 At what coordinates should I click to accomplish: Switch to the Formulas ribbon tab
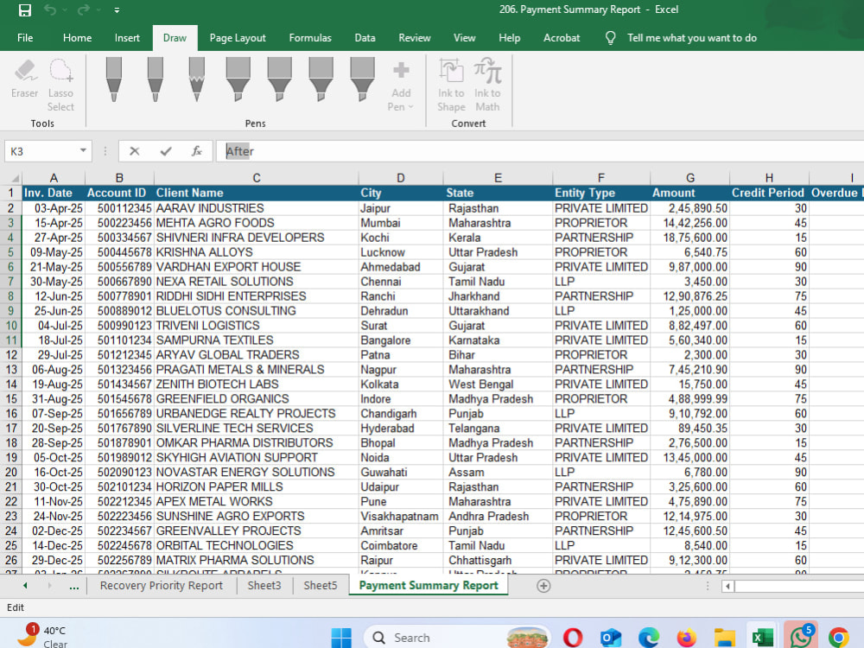[310, 38]
